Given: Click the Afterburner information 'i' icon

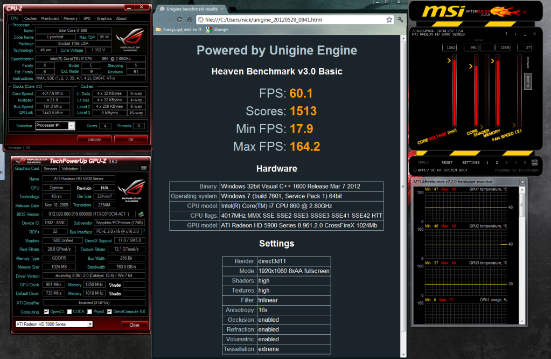Looking at the screenshot, I should (x=515, y=34).
